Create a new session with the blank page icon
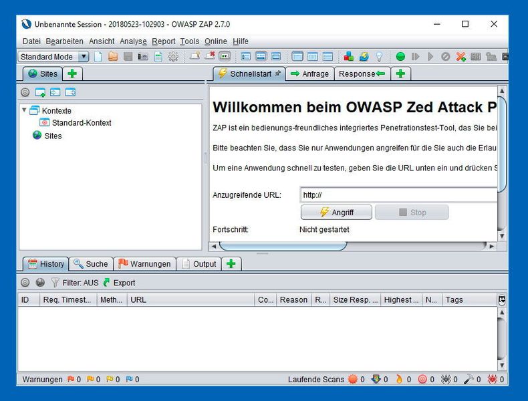 (x=98, y=57)
